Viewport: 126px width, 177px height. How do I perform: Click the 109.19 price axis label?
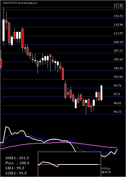point(118,42)
